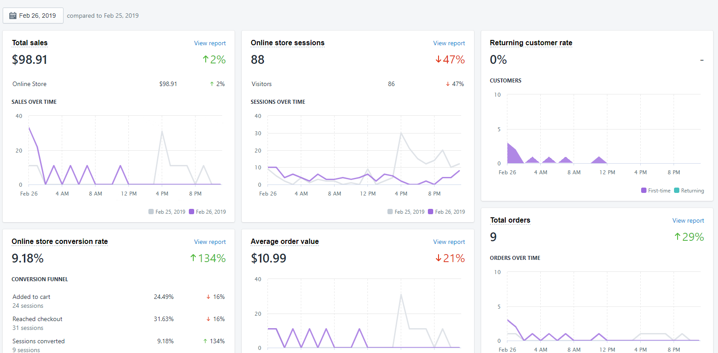Image resolution: width=718 pixels, height=353 pixels.
Task: Click the Sessions converted funnel row
Action: pyautogui.click(x=119, y=345)
